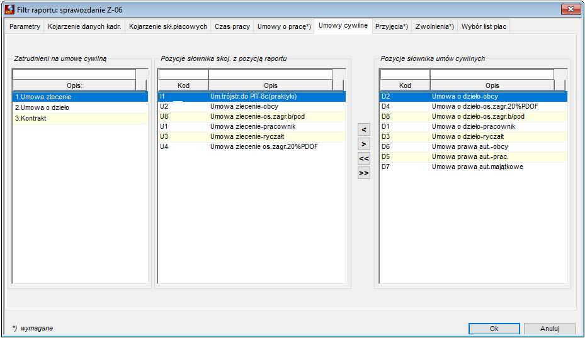This screenshot has height=338, width=585.
Task: Click the Opis column header in middle list
Action: [271, 85]
